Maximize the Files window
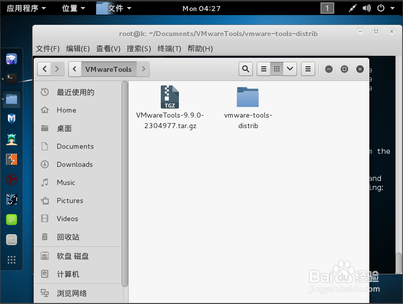403x304 pixels. click(344, 69)
